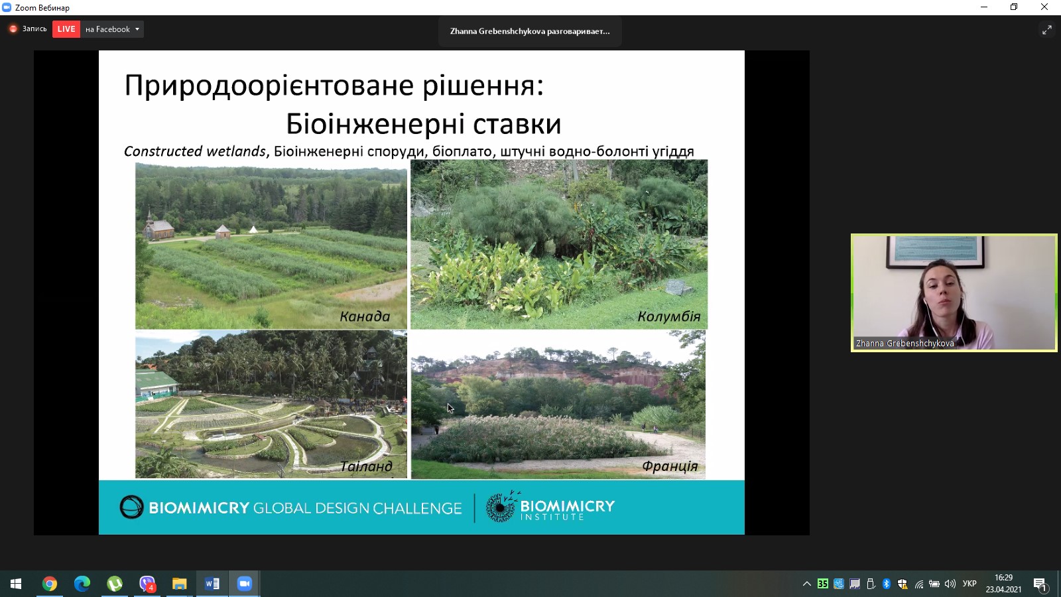1061x597 pixels.
Task: Open the Zoom meeting app from taskbar
Action: pyautogui.click(x=244, y=584)
